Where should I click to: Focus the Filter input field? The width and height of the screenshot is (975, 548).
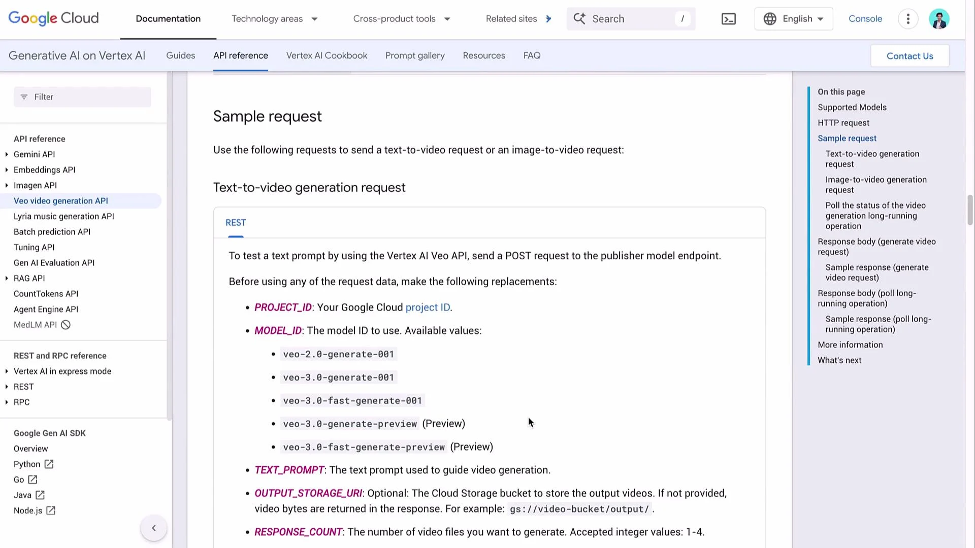point(82,97)
